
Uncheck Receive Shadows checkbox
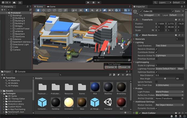click(157, 49)
